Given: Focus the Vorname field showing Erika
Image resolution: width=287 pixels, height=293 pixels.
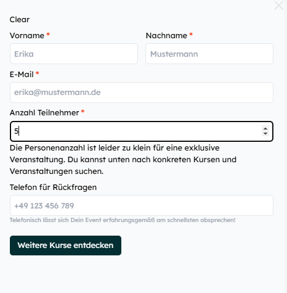Looking at the screenshot, I should [74, 54].
